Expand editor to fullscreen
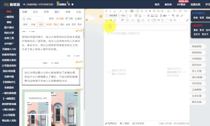The width and height of the screenshot is (210, 126). (x=187, y=20)
